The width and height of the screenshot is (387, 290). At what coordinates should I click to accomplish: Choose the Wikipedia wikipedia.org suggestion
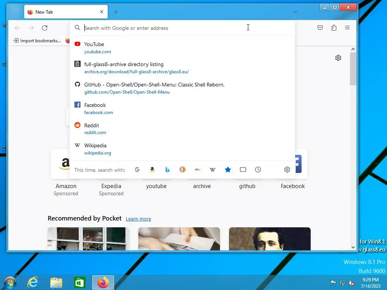[x=182, y=149]
